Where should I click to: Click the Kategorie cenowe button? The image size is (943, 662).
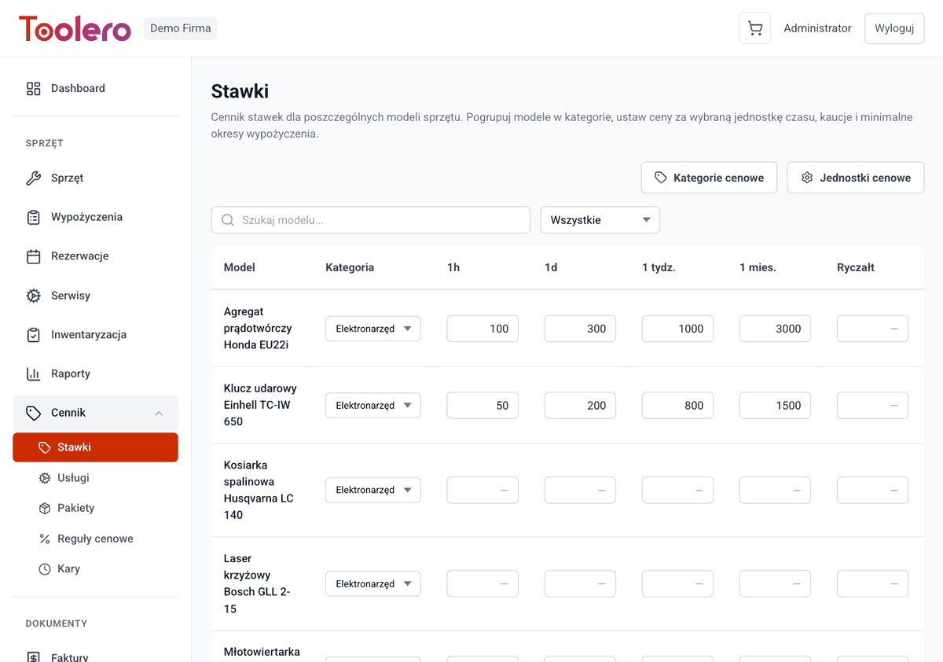pyautogui.click(x=709, y=178)
